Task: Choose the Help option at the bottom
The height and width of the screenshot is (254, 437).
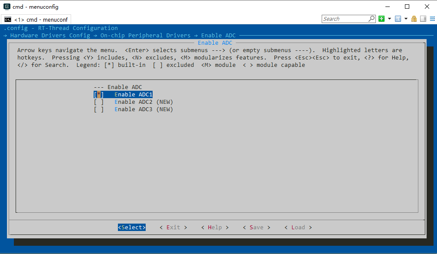Action: [215, 228]
